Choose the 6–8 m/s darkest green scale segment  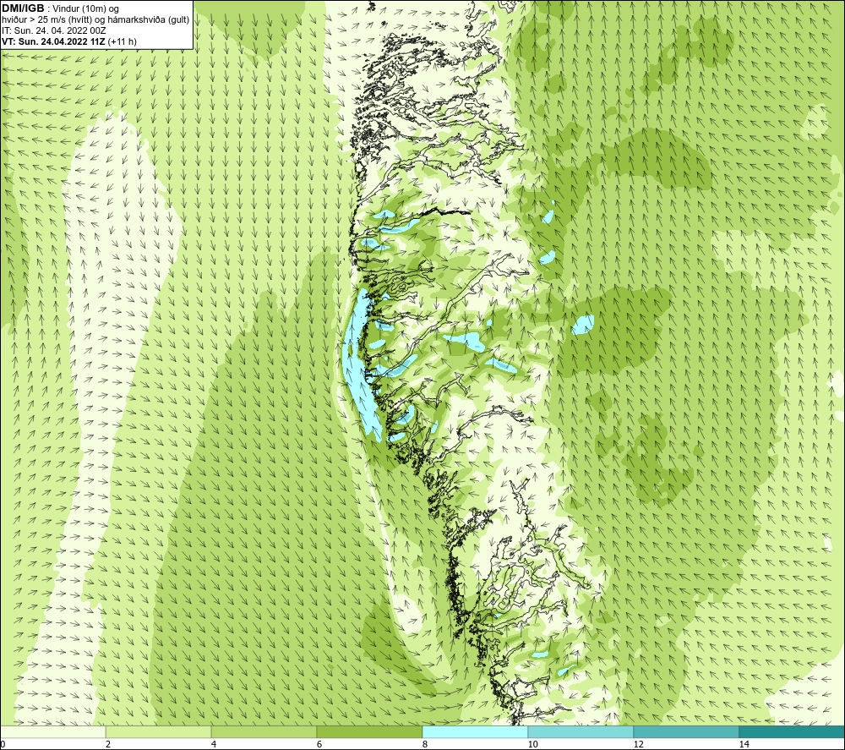tap(370, 731)
